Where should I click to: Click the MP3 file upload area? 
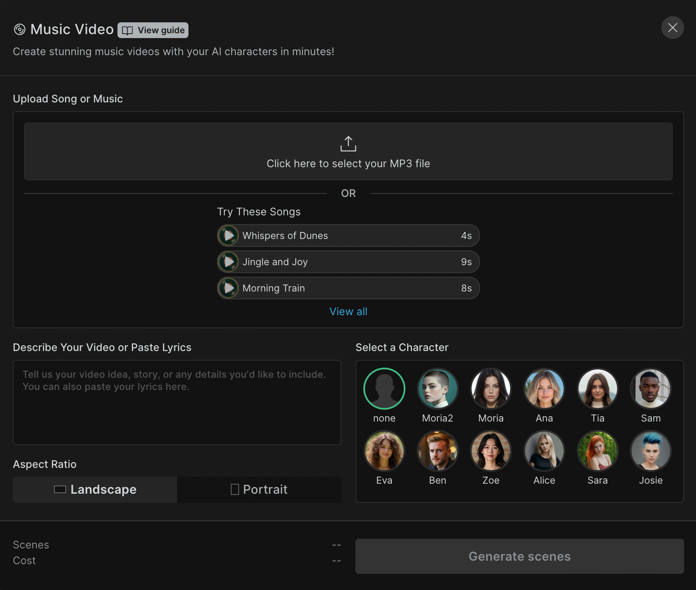348,151
